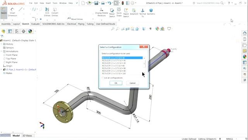Open the DisplayManager sphere tab
Image resolution: width=248 pixels, height=140 pixels.
click(x=30, y=31)
